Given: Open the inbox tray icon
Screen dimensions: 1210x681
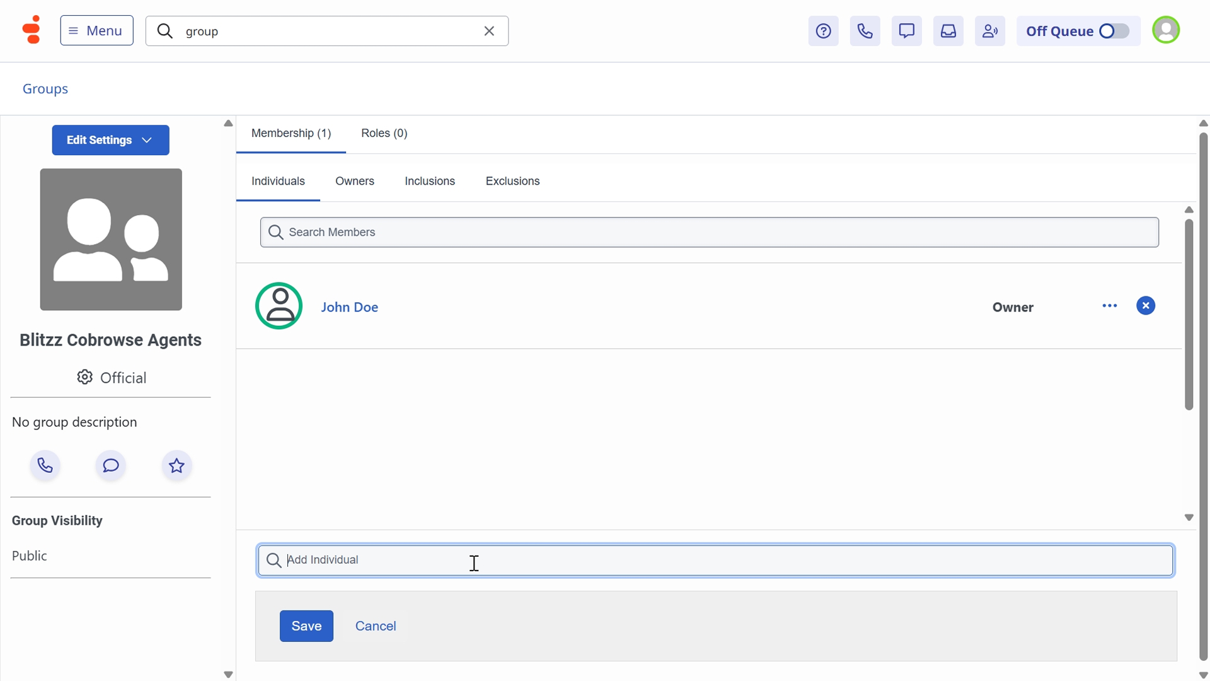Looking at the screenshot, I should pos(948,31).
